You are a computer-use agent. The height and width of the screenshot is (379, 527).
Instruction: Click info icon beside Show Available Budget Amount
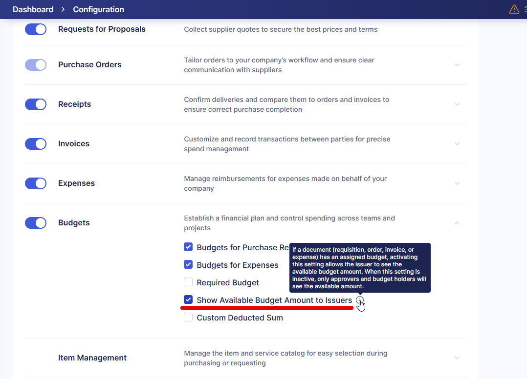360,300
